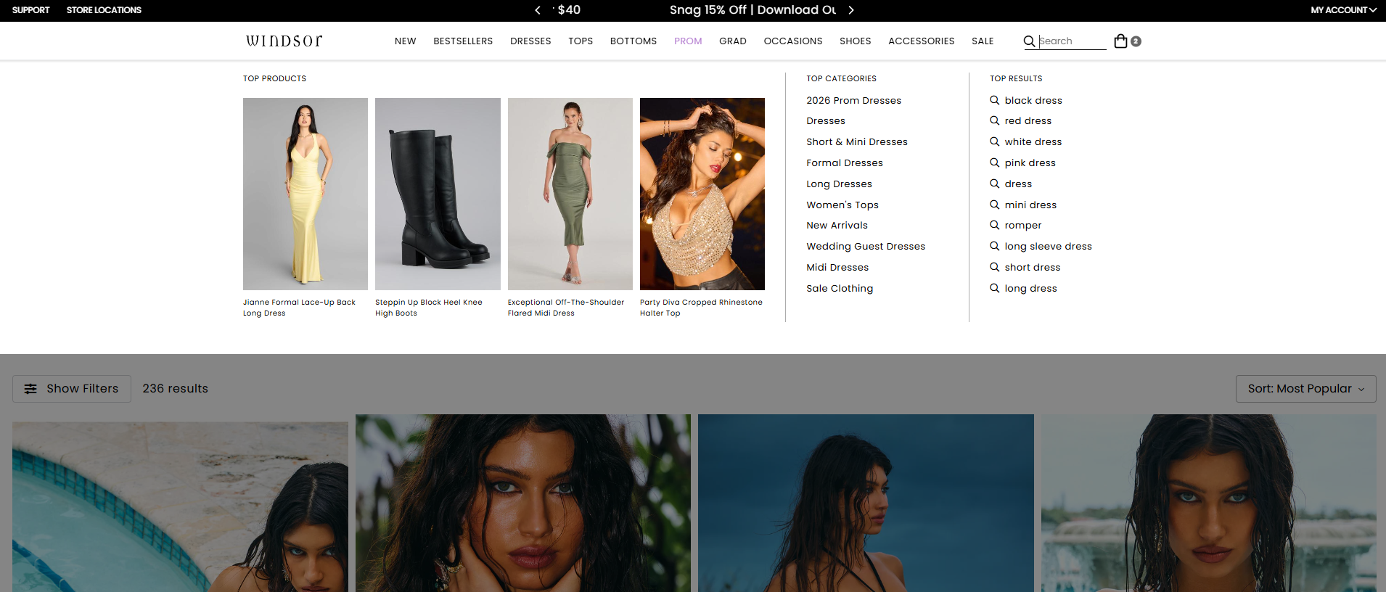Click magnifier icon beside black dress
This screenshot has height=592, width=1386.
995,100
